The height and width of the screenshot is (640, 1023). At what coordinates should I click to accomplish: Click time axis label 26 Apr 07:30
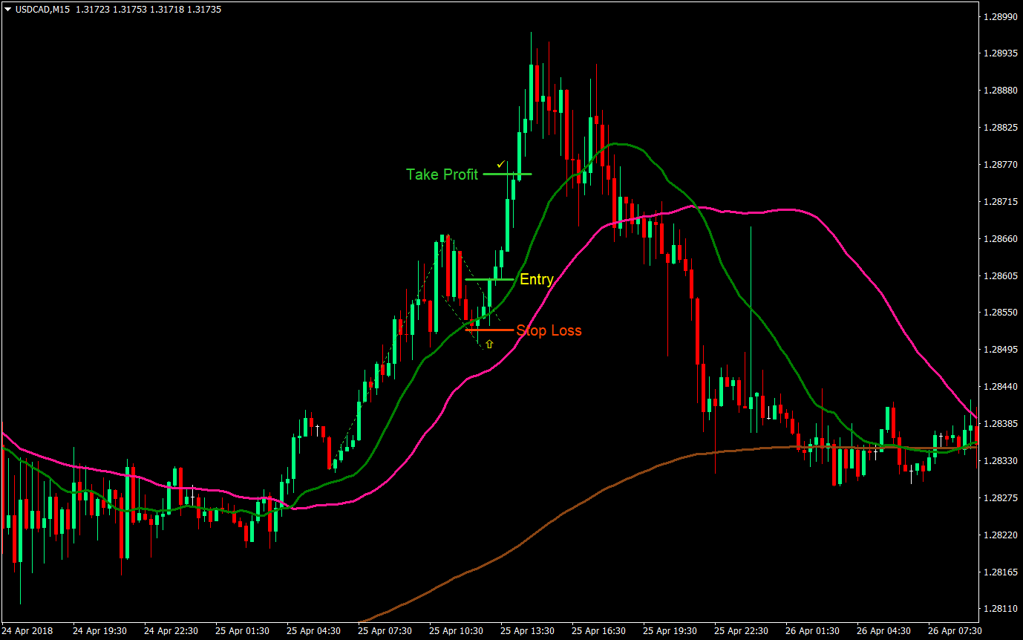pos(955,631)
